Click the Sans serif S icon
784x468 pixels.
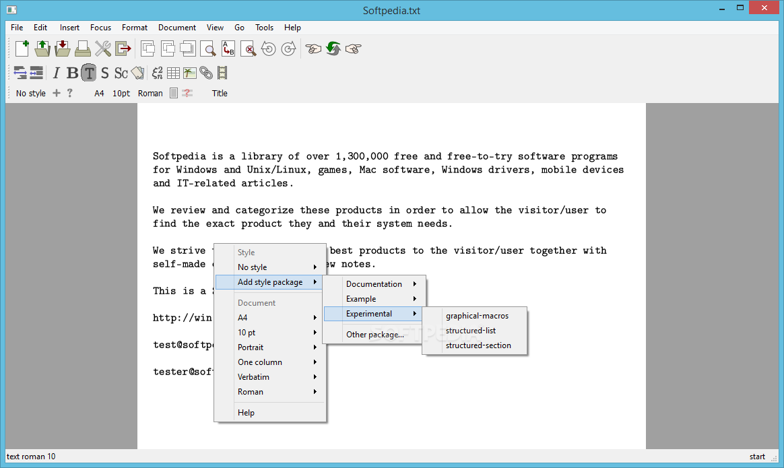(104, 73)
